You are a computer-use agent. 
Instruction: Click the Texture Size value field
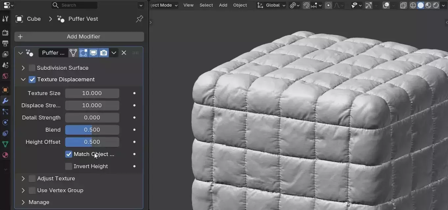[92, 93]
